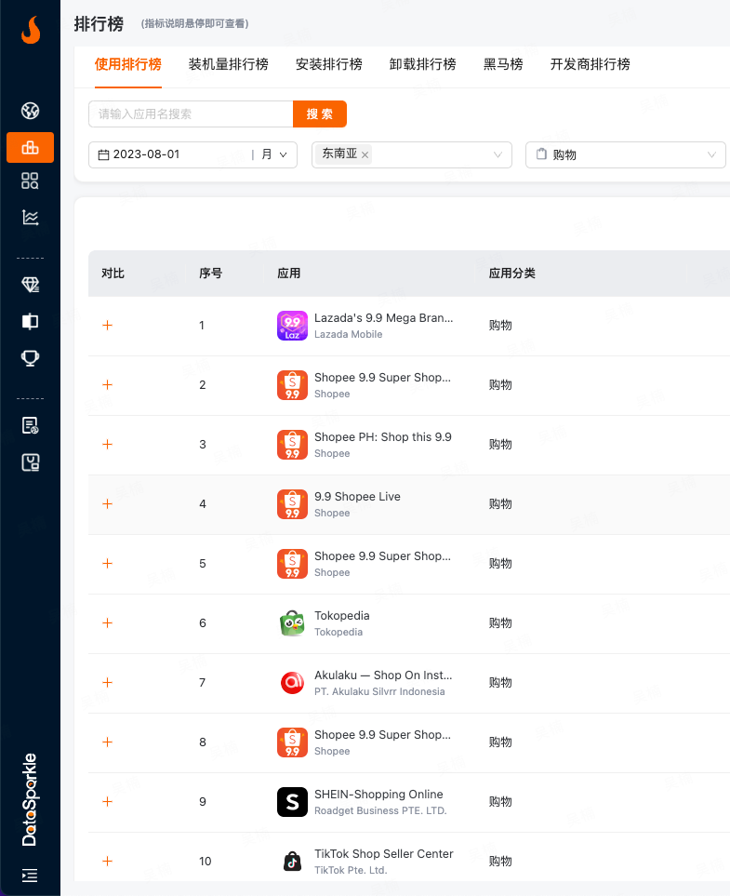This screenshot has width=730, height=896.
Task: Click the SHEIN black S app icon
Action: point(292,802)
